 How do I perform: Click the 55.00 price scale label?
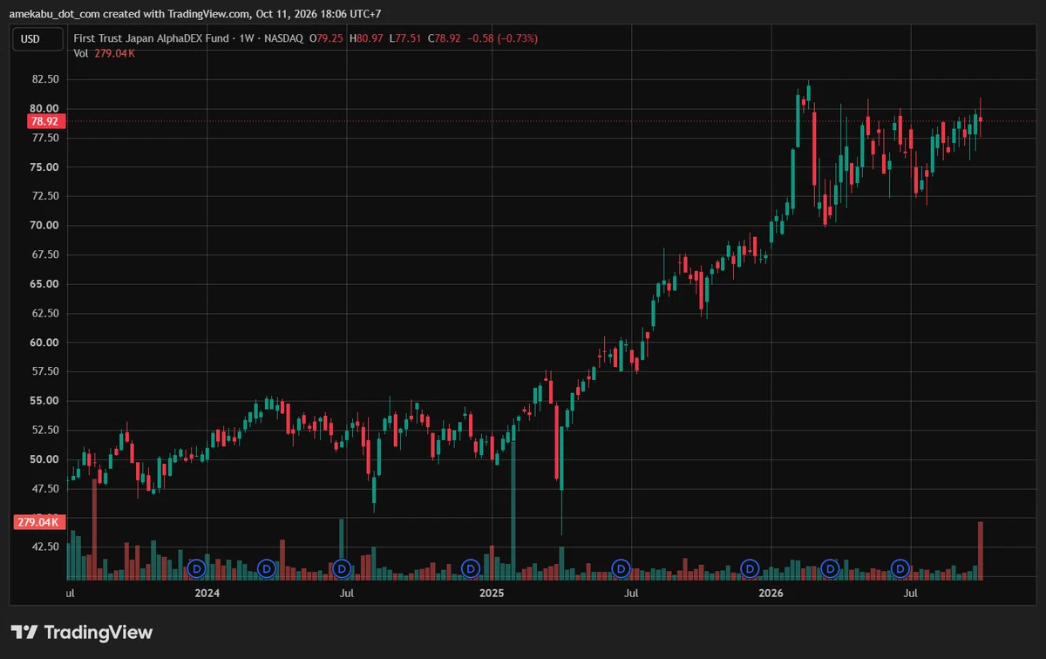point(44,401)
